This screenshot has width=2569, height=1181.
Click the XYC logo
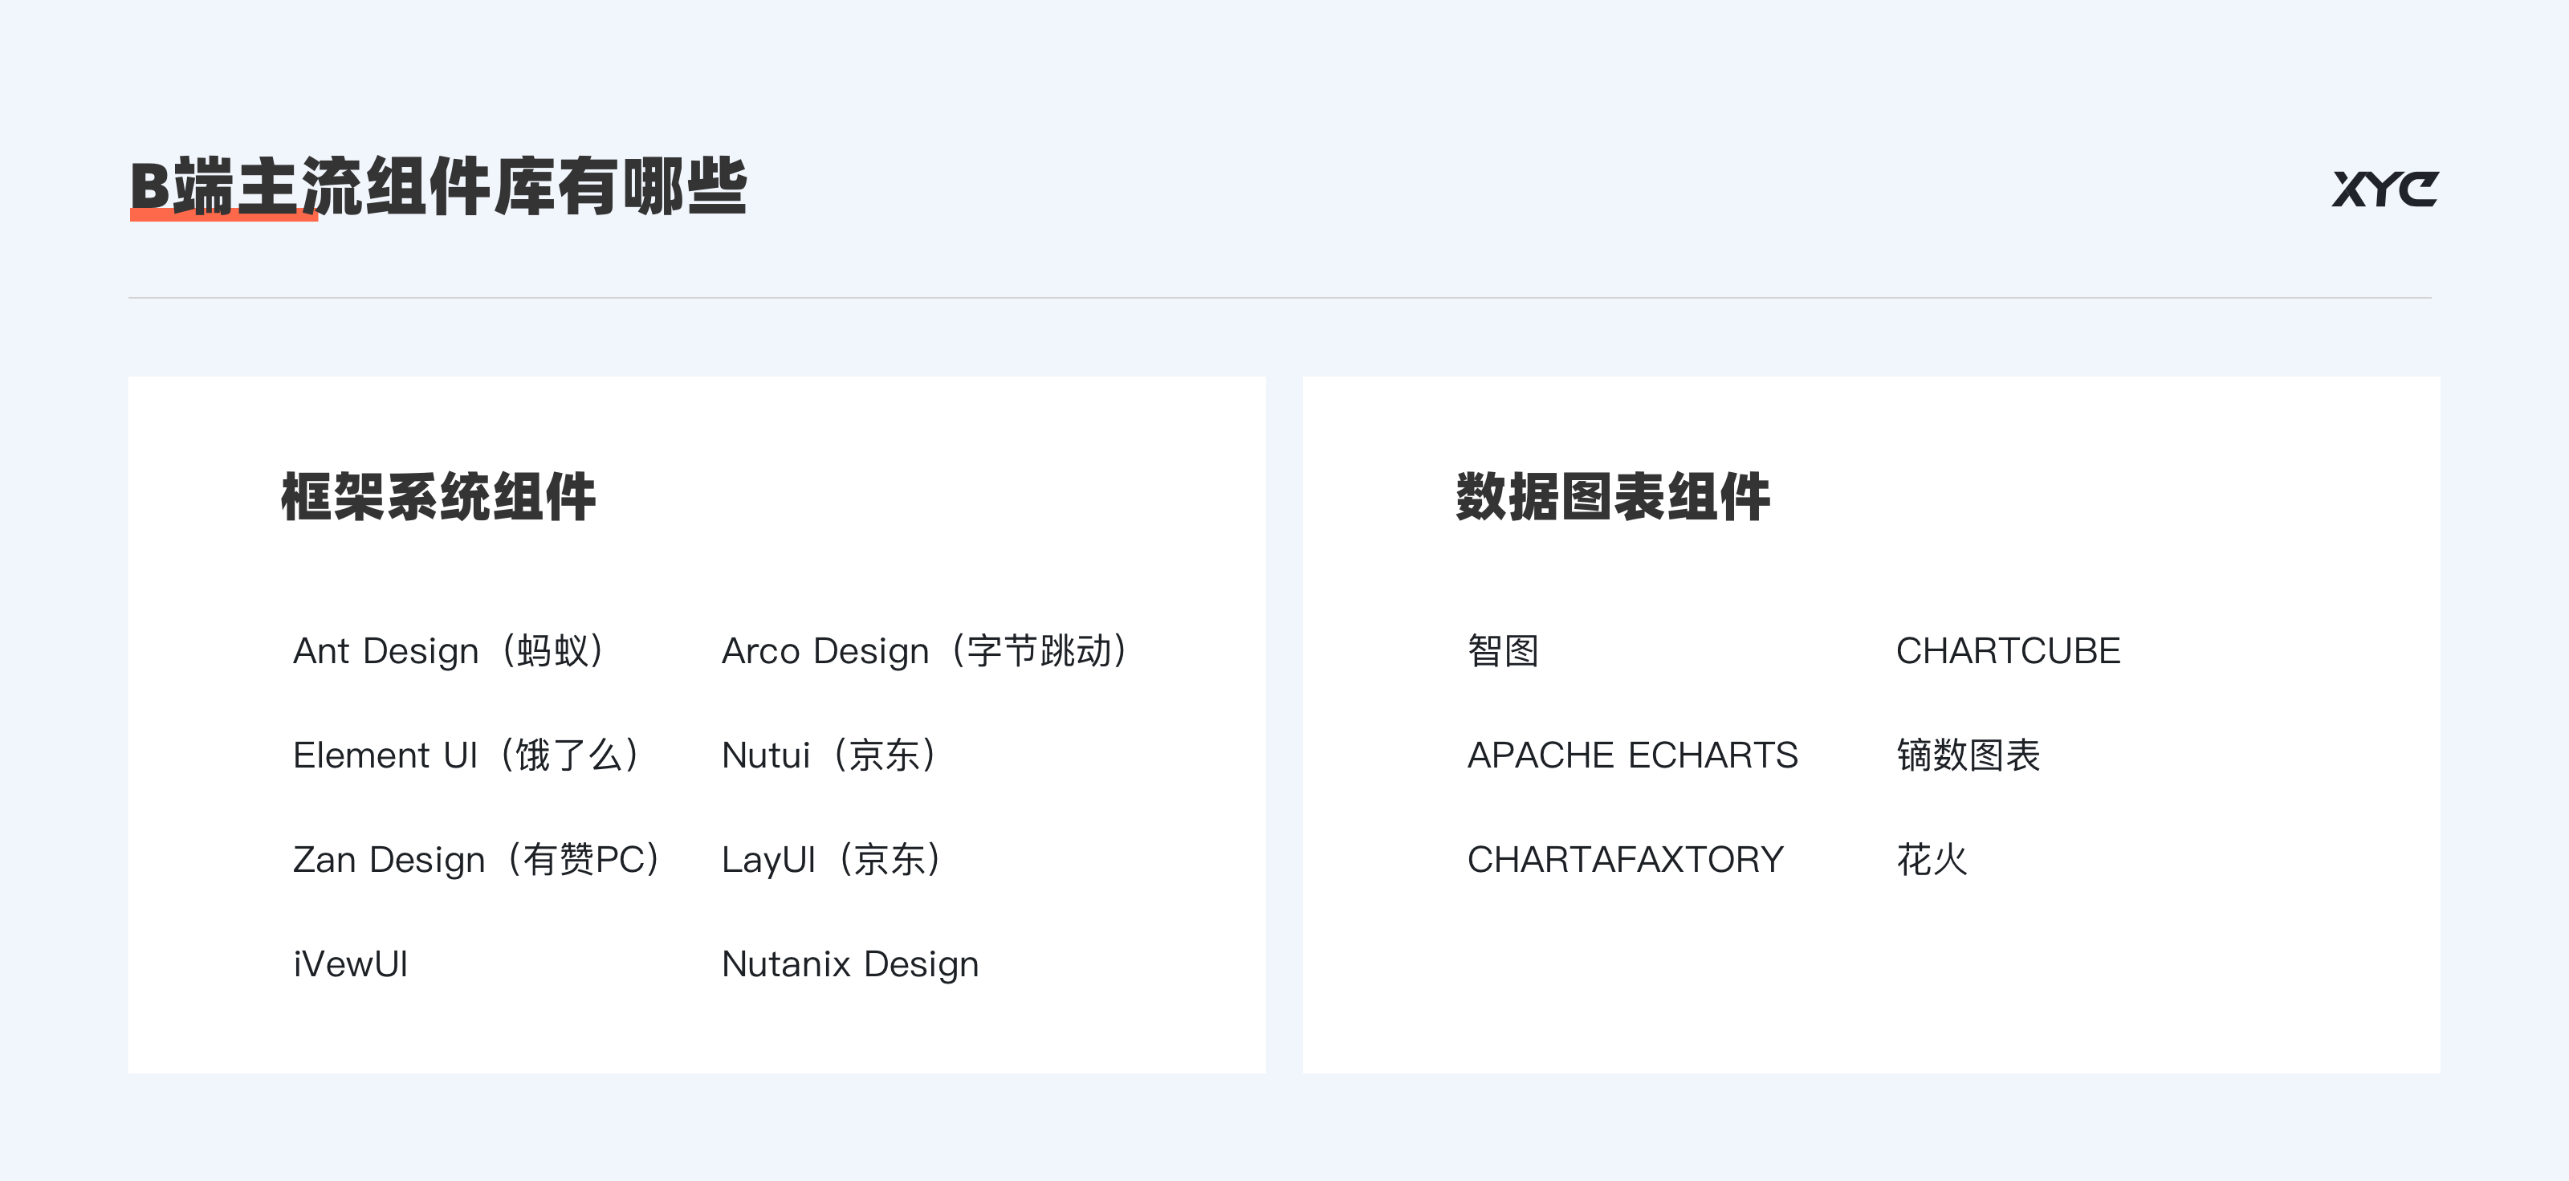click(2384, 189)
